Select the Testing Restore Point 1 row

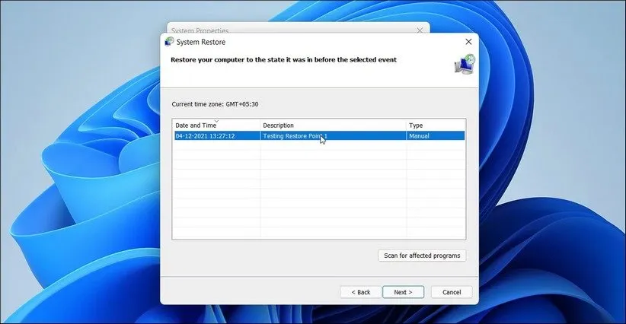coord(319,136)
